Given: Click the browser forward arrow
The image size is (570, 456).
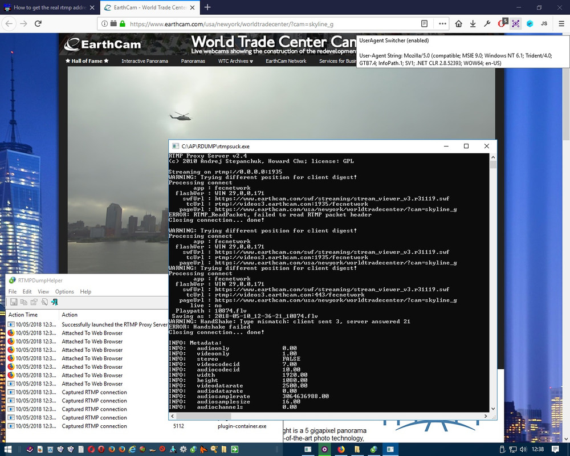Looking at the screenshot, I should point(23,23).
